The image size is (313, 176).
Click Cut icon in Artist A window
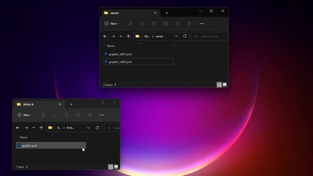point(43,115)
